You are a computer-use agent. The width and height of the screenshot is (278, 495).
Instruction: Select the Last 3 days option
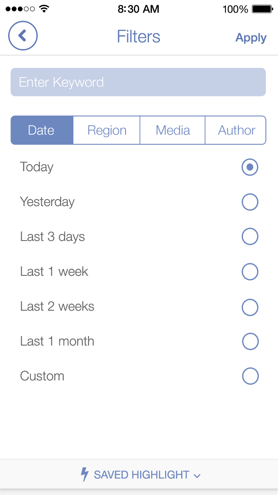(250, 237)
